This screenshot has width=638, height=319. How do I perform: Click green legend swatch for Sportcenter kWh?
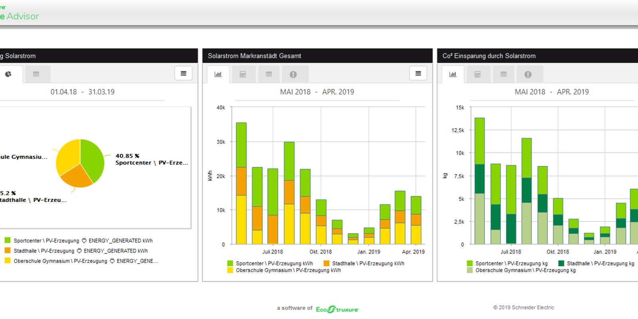(230, 264)
